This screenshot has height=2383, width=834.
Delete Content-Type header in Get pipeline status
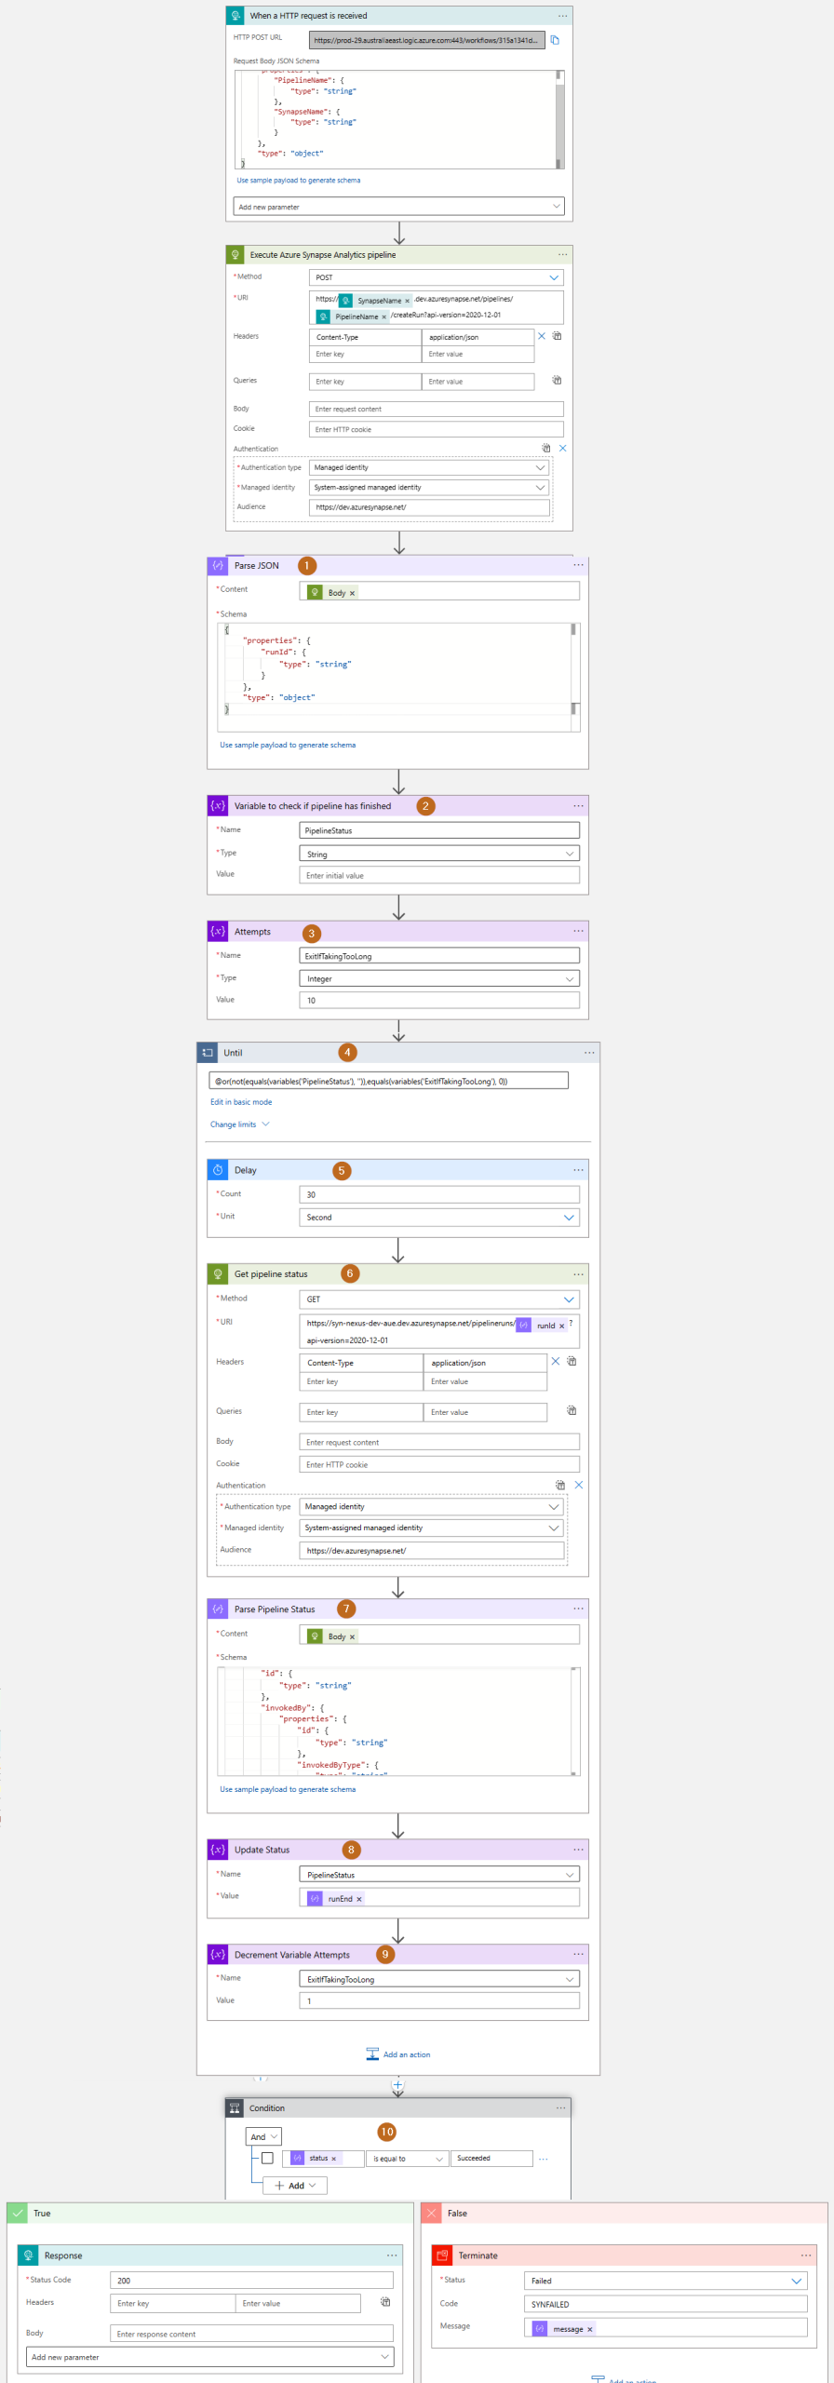[x=556, y=1361]
